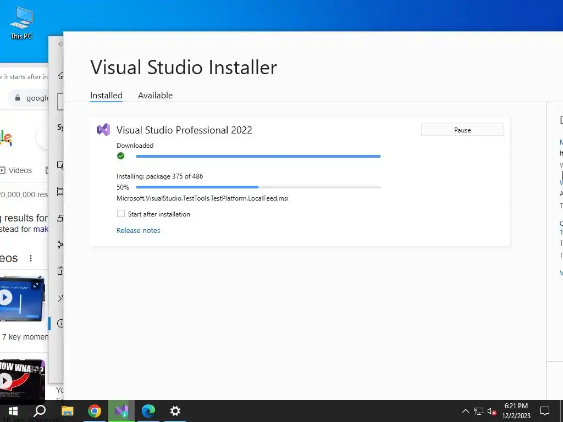563x422 pixels.
Task: Select Visual Studio Installer taskbar icon
Action: [x=122, y=411]
